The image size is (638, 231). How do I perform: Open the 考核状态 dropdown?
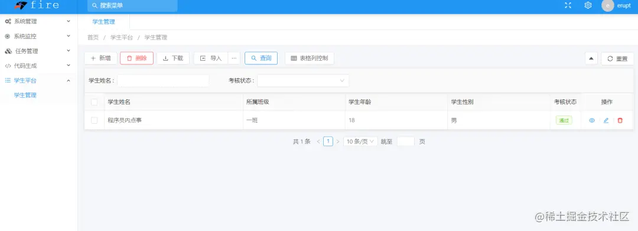(302, 81)
